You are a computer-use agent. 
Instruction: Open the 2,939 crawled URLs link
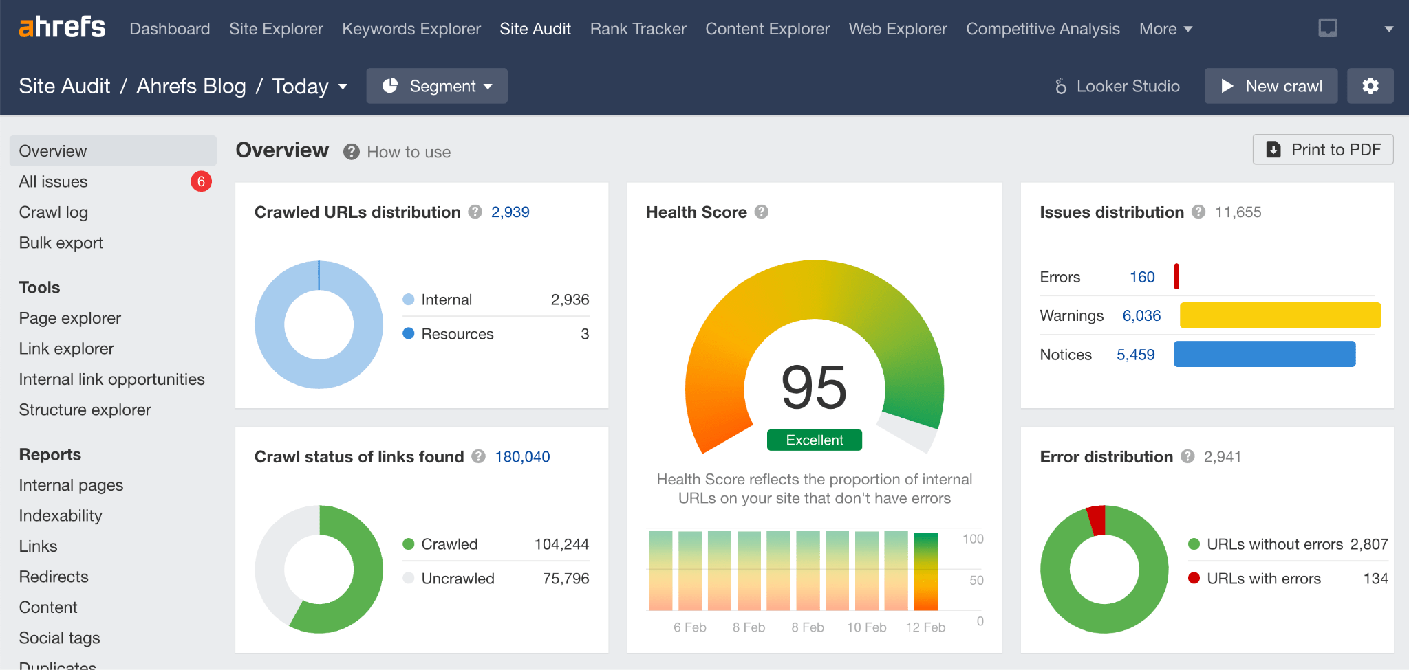[510, 212]
